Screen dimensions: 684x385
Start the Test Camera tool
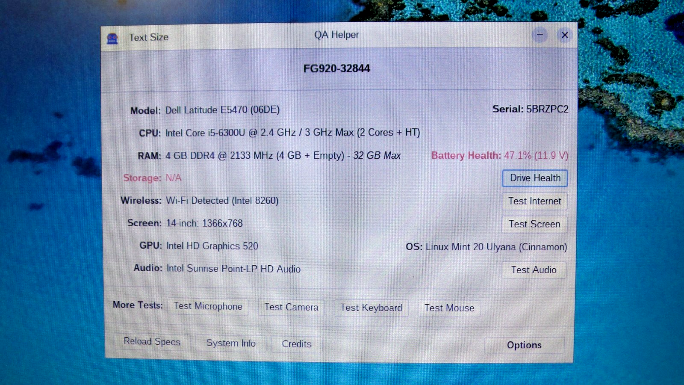click(x=291, y=307)
